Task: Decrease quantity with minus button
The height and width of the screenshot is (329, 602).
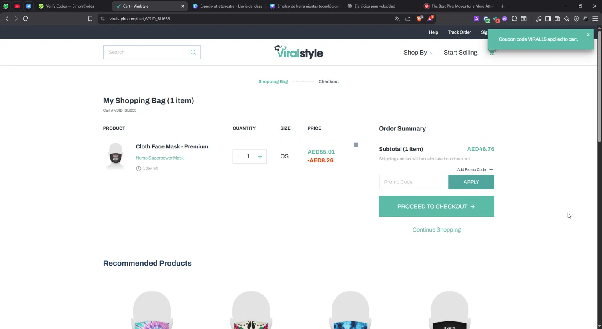Action: [x=238, y=157]
